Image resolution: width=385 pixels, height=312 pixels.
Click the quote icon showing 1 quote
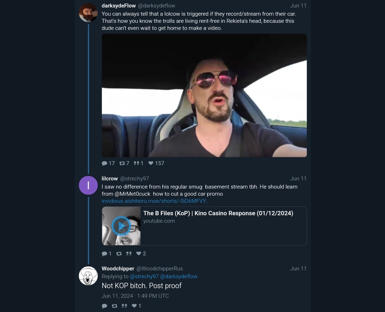136,163
